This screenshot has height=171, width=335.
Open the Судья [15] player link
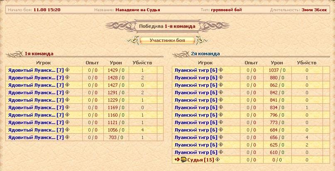pyautogui.click(x=201, y=160)
